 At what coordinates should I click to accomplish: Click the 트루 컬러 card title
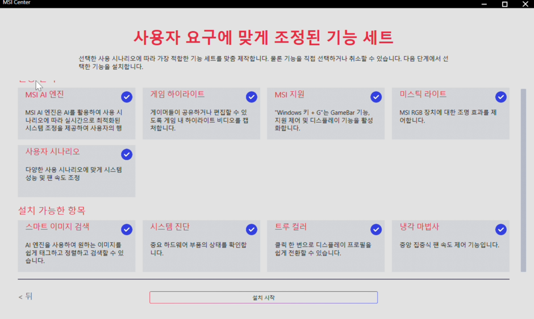point(291,227)
